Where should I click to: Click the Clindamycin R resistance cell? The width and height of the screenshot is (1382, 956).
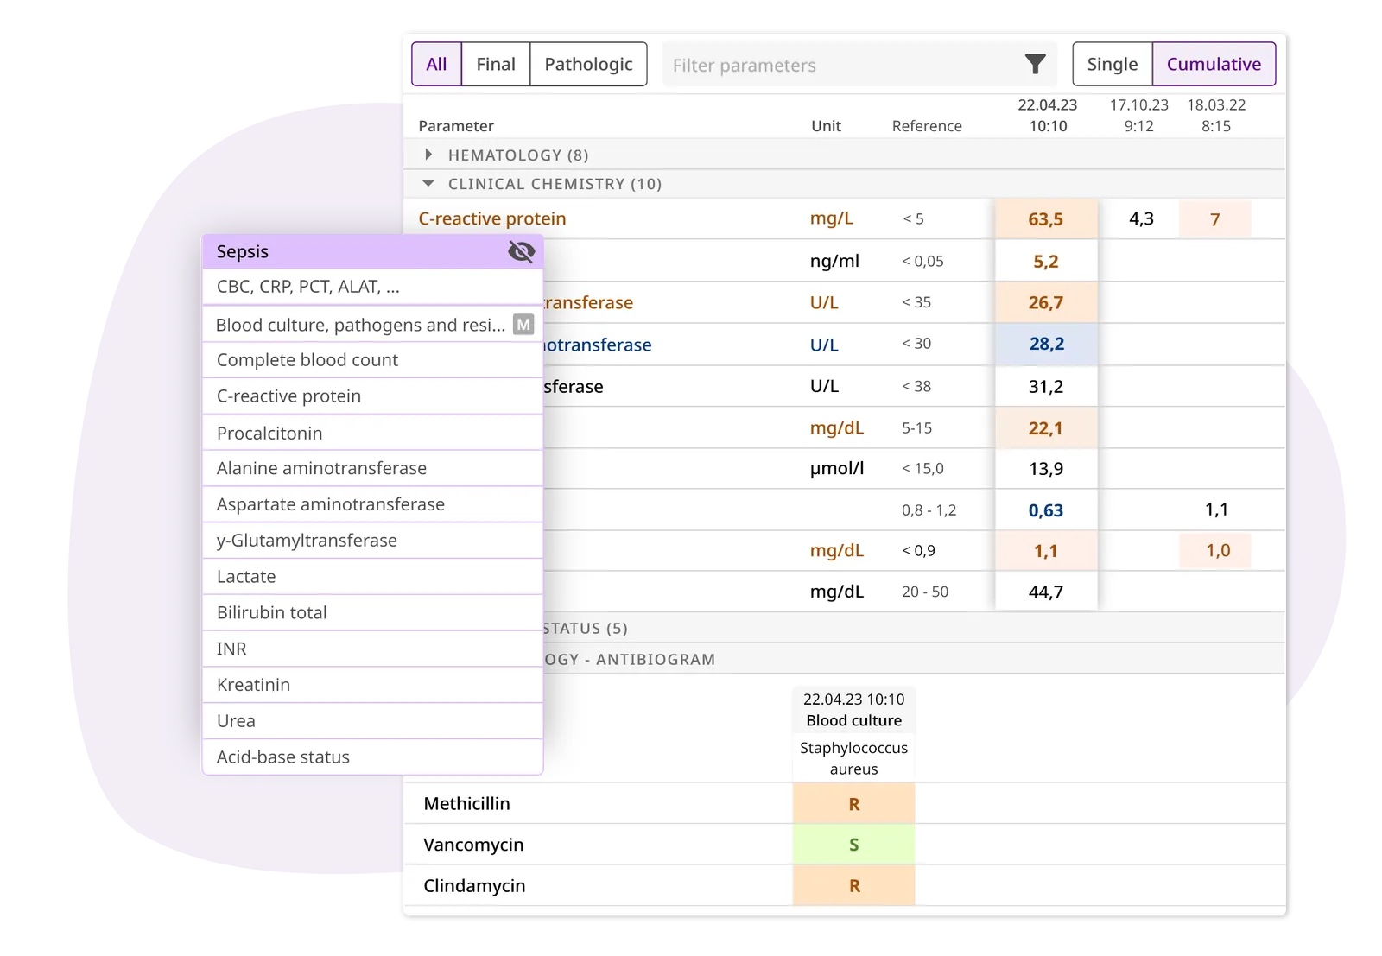(853, 886)
